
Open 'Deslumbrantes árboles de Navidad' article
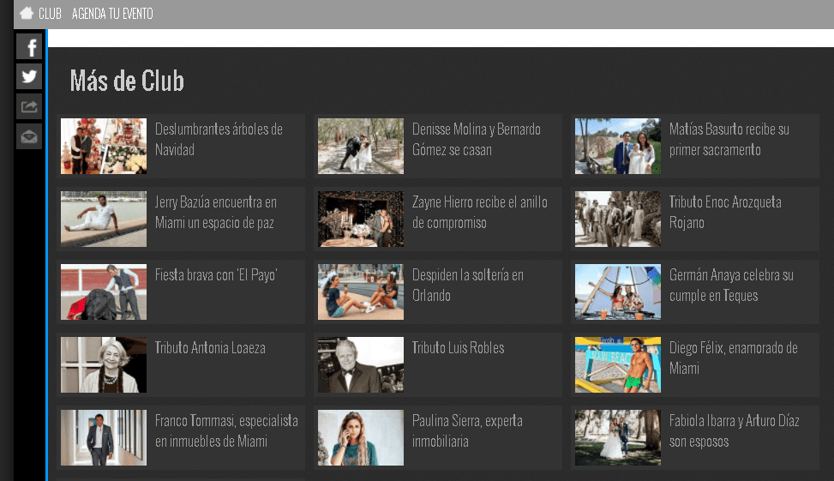[218, 139]
